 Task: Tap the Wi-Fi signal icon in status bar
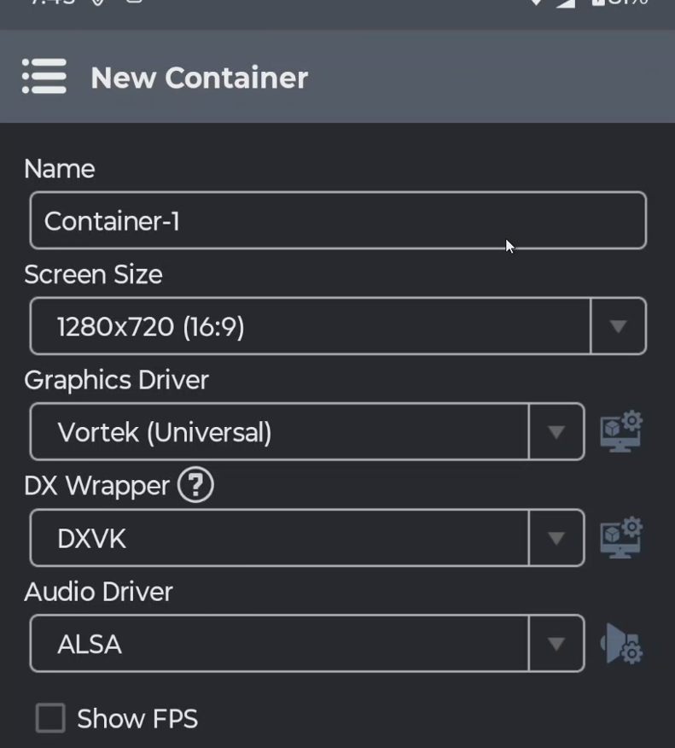point(536,3)
